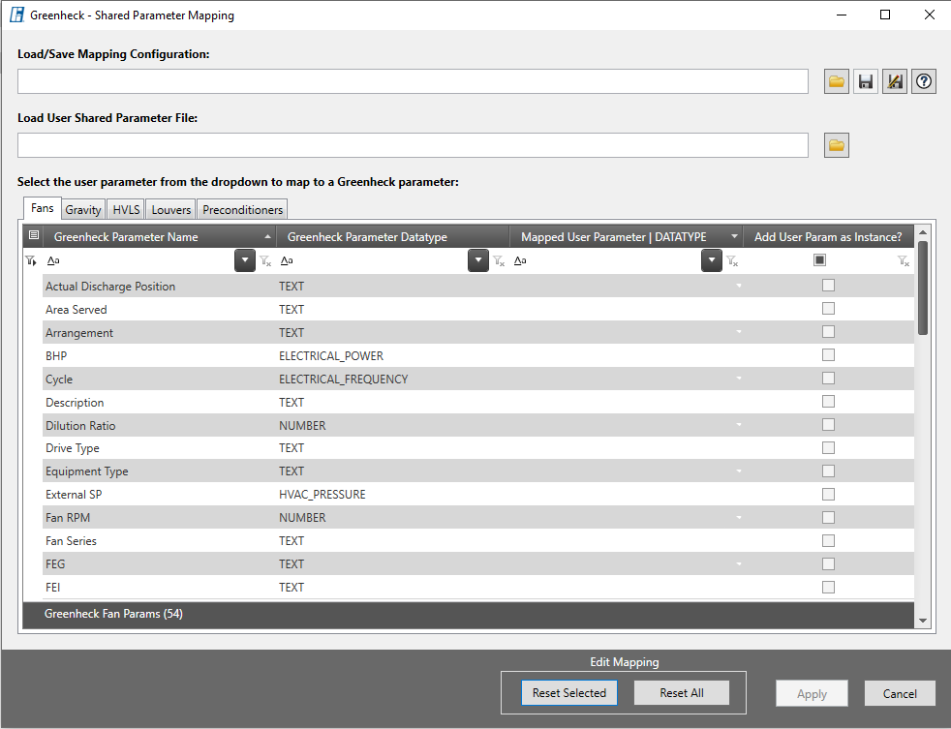Screen dimensions: 951x729
Task: Open mapped parameter dropdown for Dilution Ratio
Action: pos(738,425)
